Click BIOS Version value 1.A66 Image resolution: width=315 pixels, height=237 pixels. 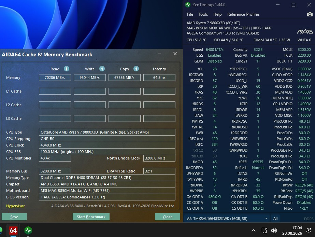[107, 197]
